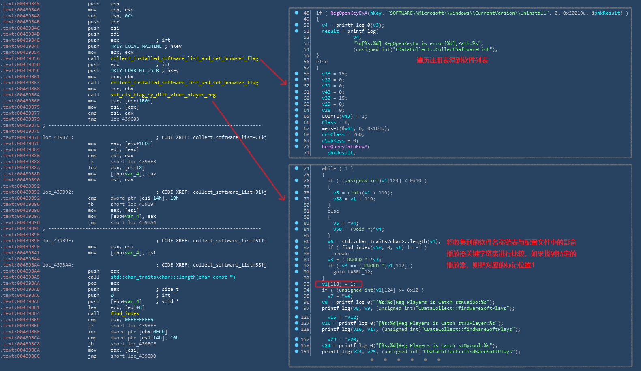Image resolution: width=641 pixels, height=371 pixels.
Task: Open set_cls_flag_by_diff_video_player_reg function call
Action: [163, 95]
